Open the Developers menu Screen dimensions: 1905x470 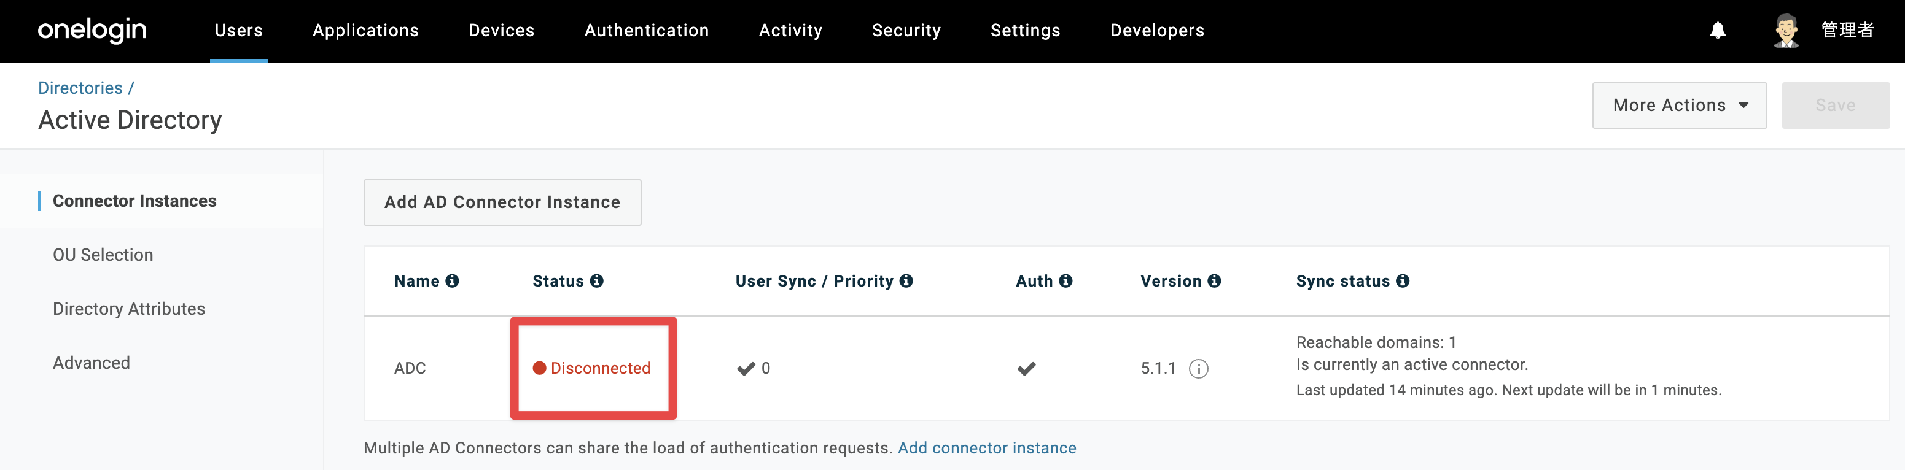(x=1158, y=30)
